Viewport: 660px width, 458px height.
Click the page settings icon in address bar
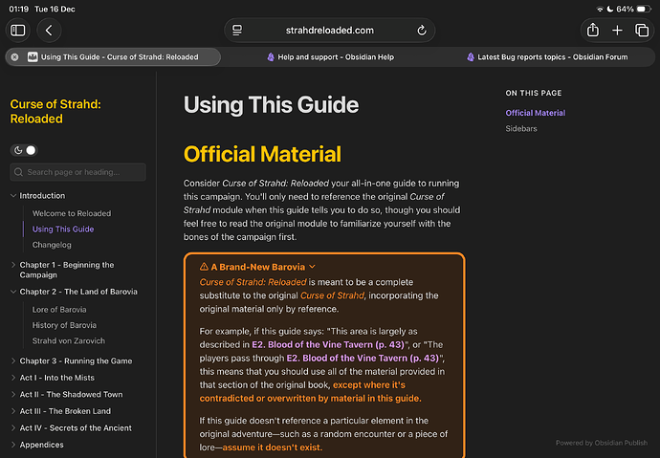pyautogui.click(x=236, y=31)
